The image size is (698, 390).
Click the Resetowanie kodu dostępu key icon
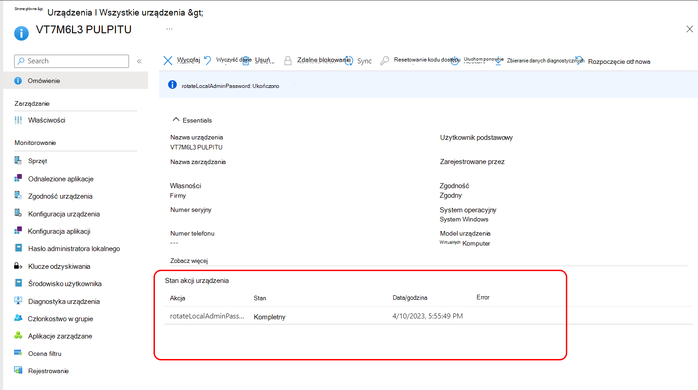click(385, 60)
